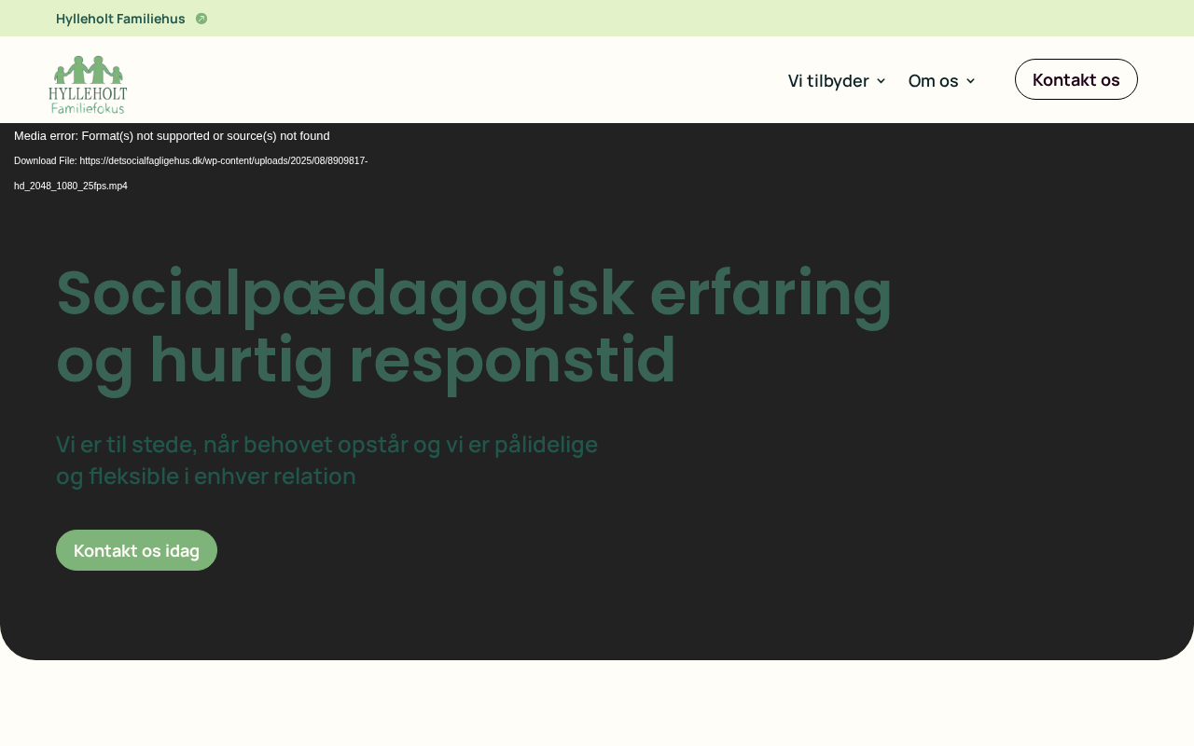Viewport: 1194px width, 746px height.
Task: Click the green Kontakt os idag button
Action: (136, 550)
